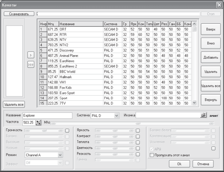224x172 pixels.
Task: Click the Громкость slider thumb
Action: coord(44,131)
